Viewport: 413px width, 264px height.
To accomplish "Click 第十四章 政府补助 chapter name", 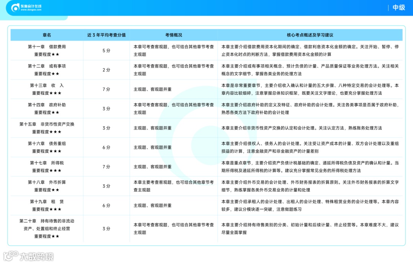I will [x=47, y=105].
